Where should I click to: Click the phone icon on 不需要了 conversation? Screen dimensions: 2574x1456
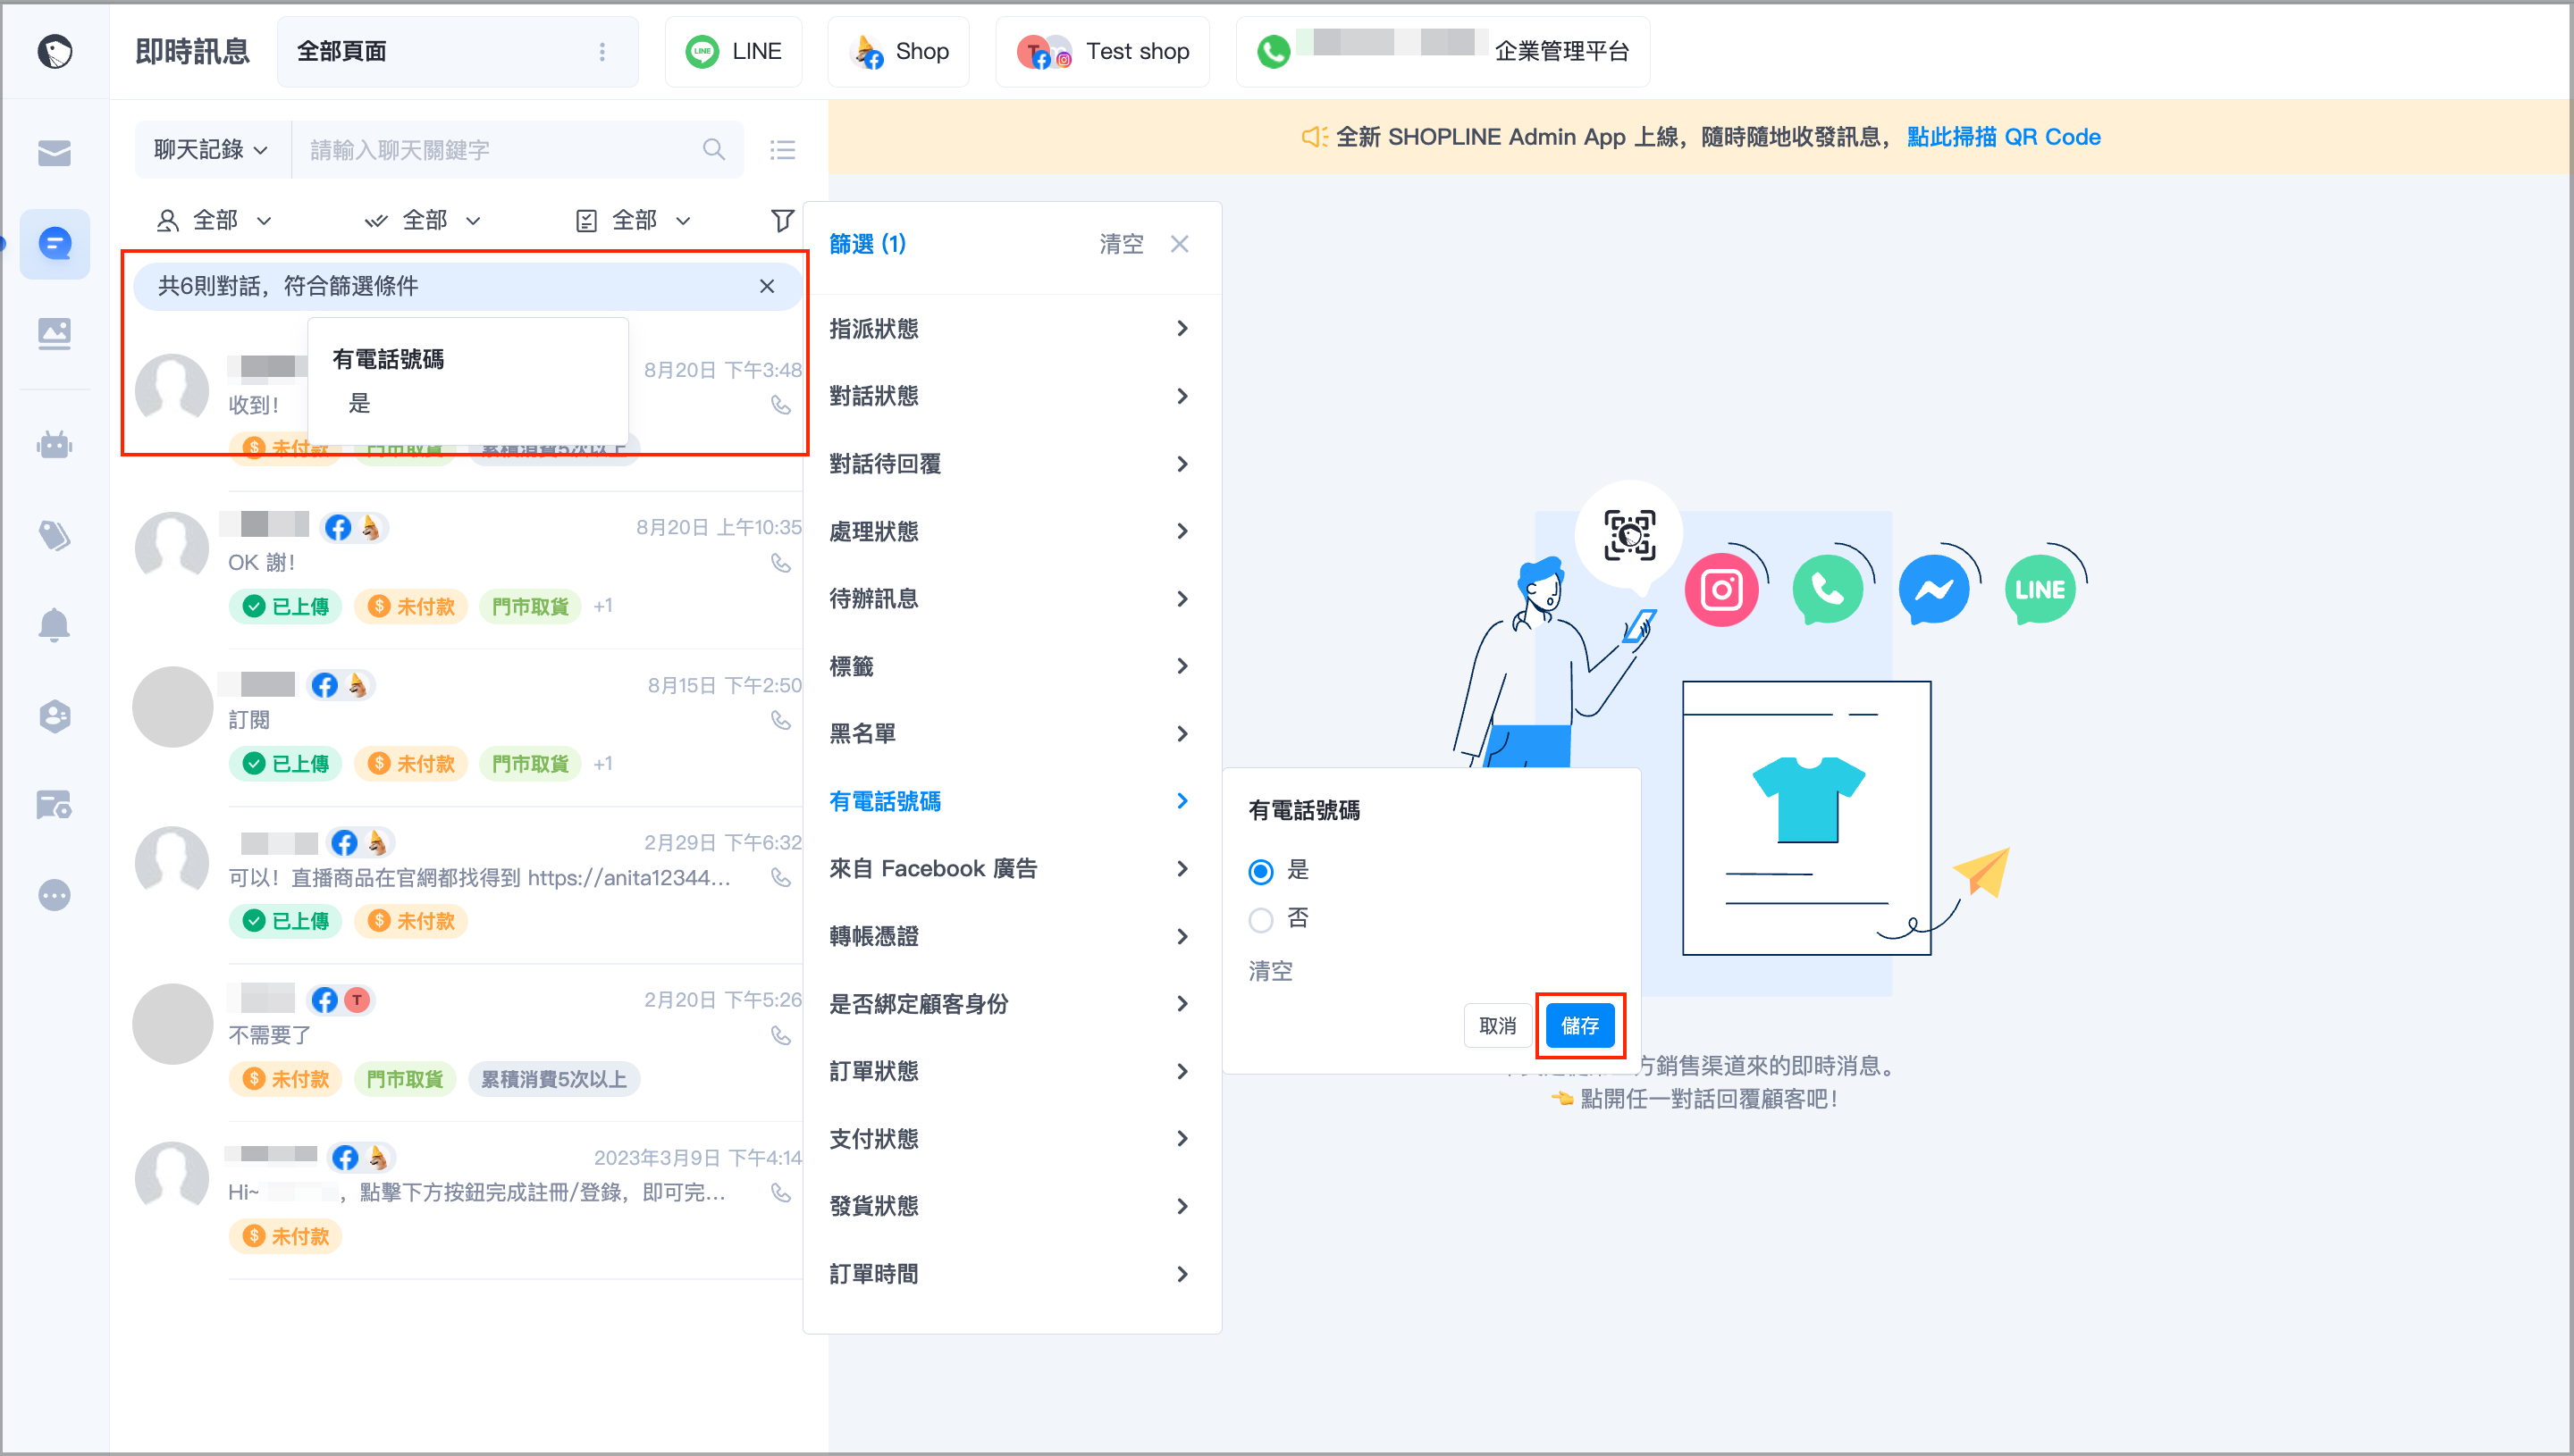click(x=780, y=1035)
